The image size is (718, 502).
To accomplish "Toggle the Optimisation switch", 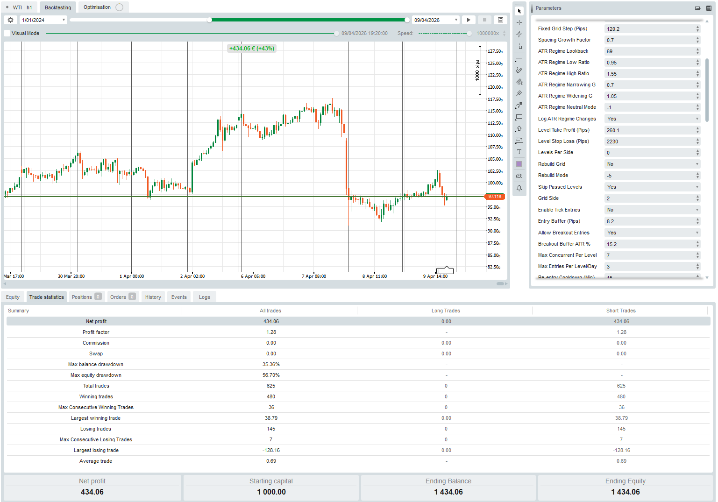I will coord(120,7).
